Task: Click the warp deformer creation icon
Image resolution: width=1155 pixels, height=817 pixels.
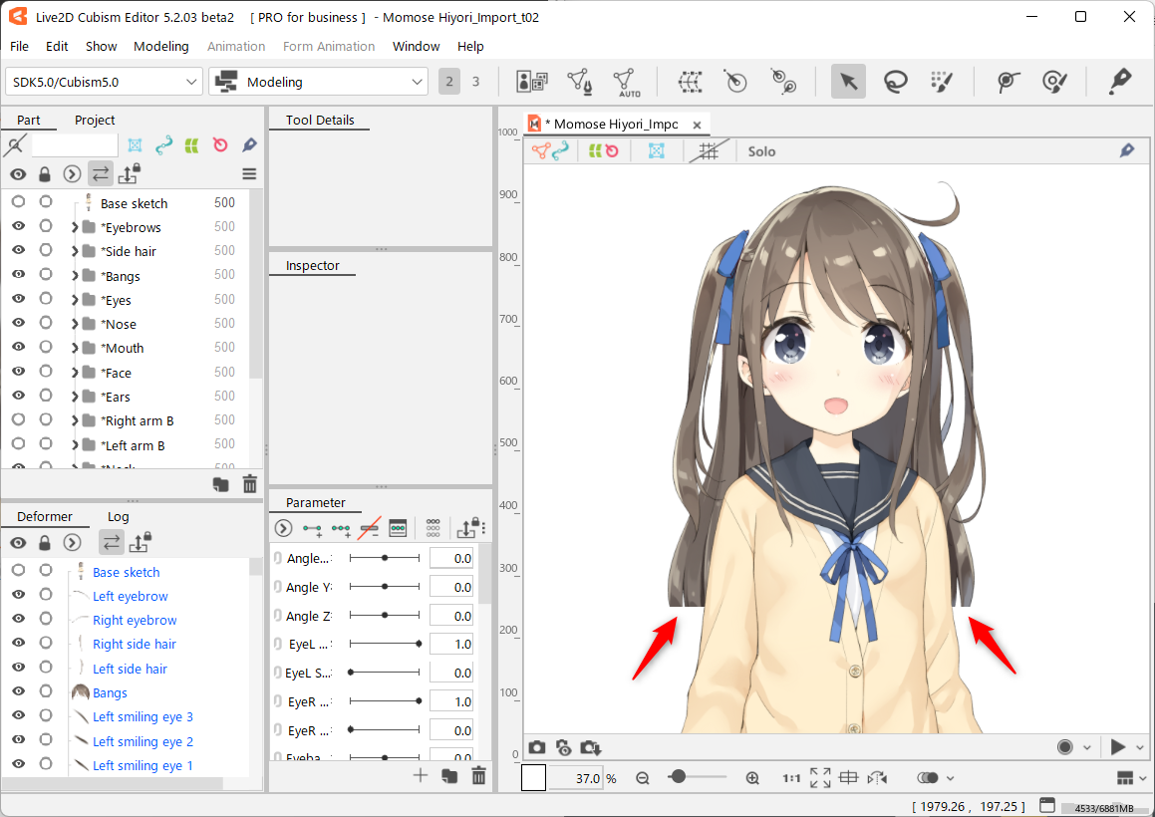Action: click(690, 82)
